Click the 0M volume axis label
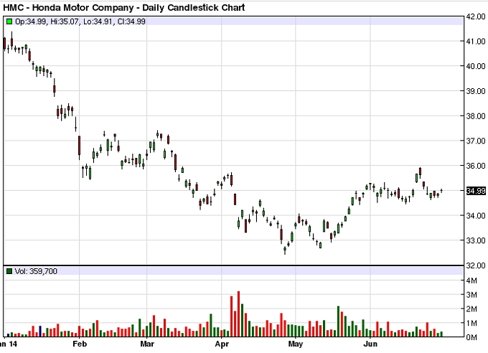Screen dimensions: 488x353 (x=471, y=337)
